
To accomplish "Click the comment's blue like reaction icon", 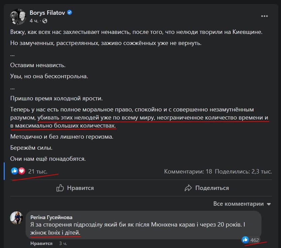I will click(x=245, y=240).
